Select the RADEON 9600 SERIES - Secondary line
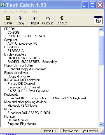Image resolution: width=105 pixels, height=135 pixels. click(x=32, y=62)
